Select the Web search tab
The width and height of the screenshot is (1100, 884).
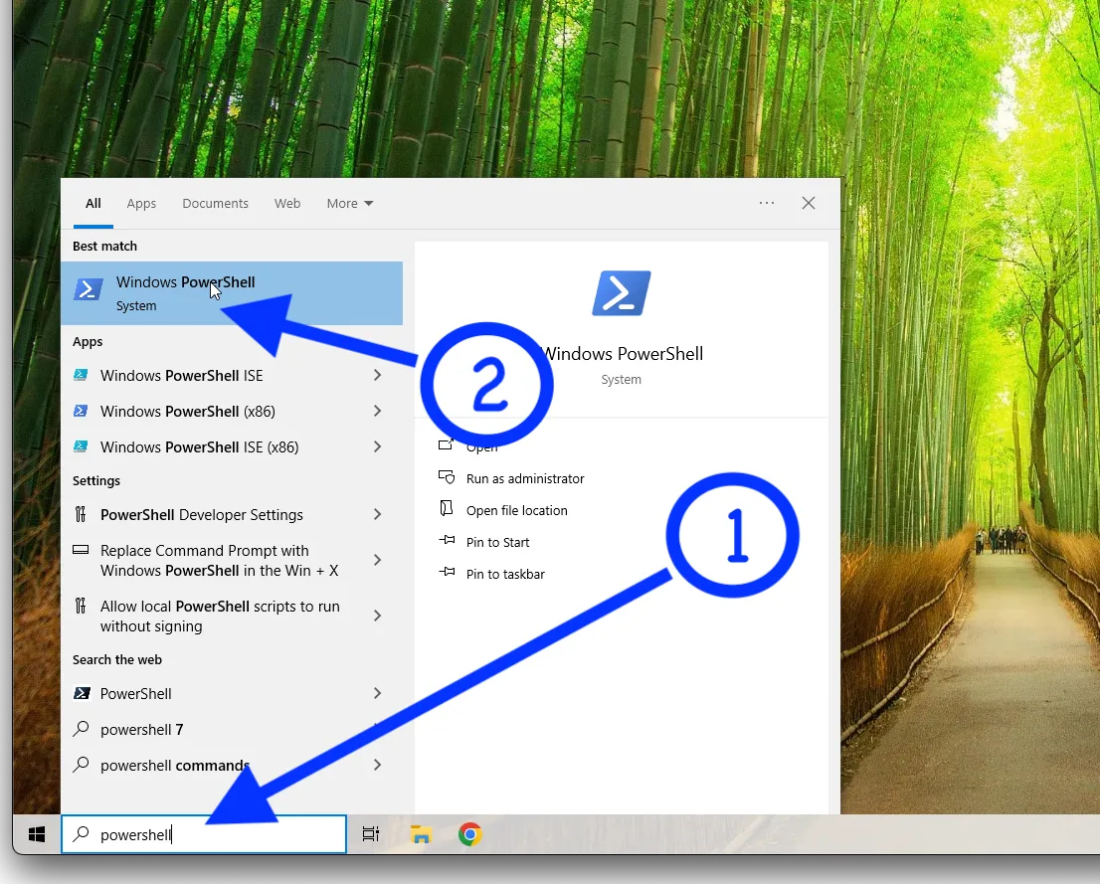(x=287, y=204)
